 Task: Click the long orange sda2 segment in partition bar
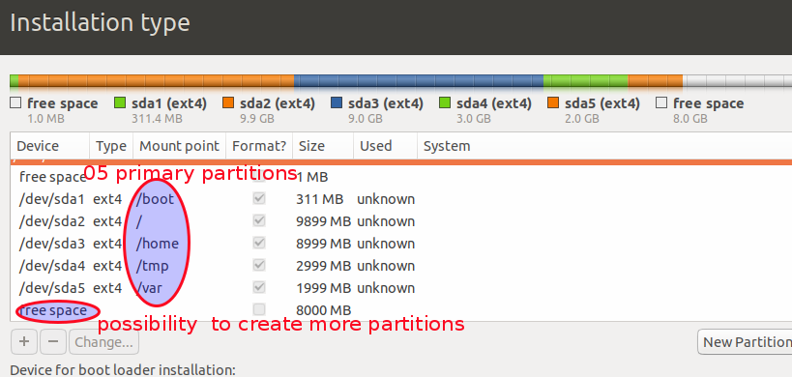point(156,82)
